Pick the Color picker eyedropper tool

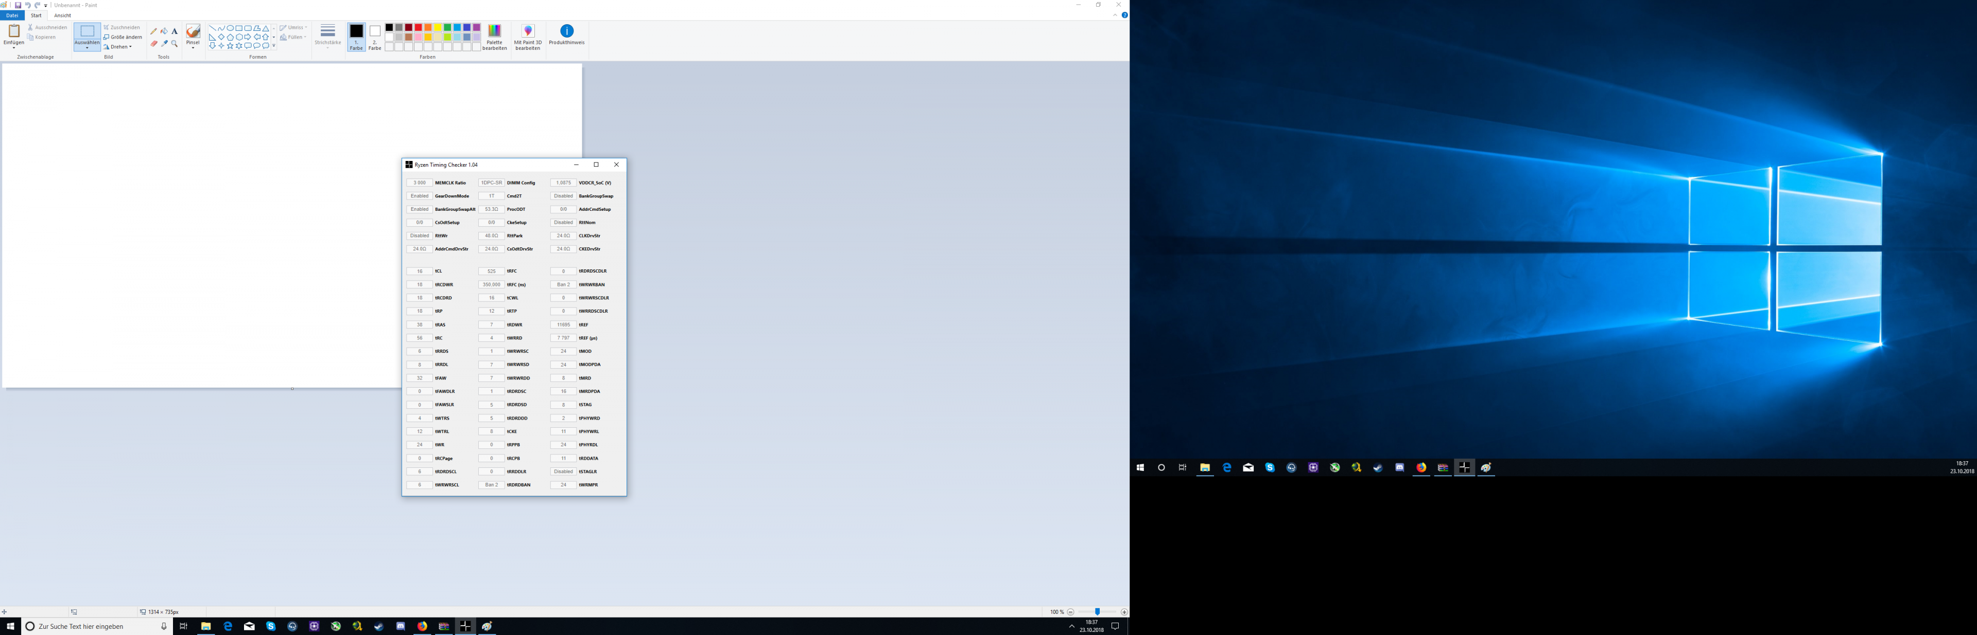tap(164, 44)
